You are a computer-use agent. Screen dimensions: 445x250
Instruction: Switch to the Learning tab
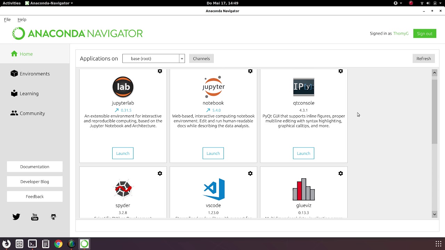click(x=35, y=93)
